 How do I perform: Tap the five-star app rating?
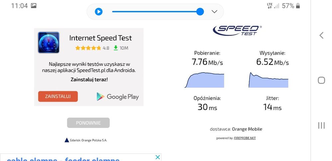(88, 48)
